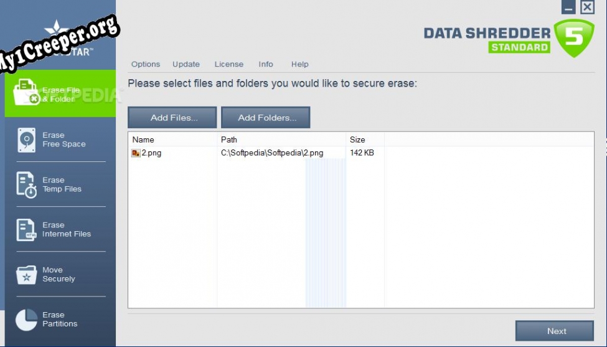Sort by the Path column header

[x=281, y=140]
